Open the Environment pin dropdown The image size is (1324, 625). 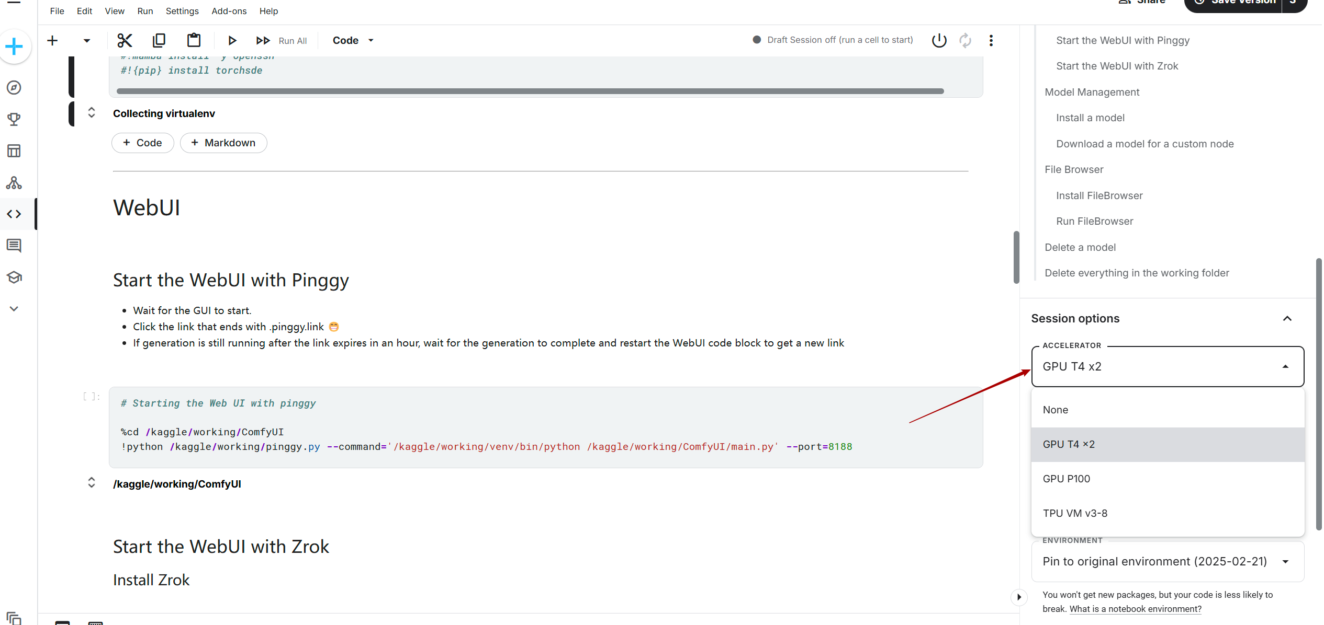tap(1167, 561)
